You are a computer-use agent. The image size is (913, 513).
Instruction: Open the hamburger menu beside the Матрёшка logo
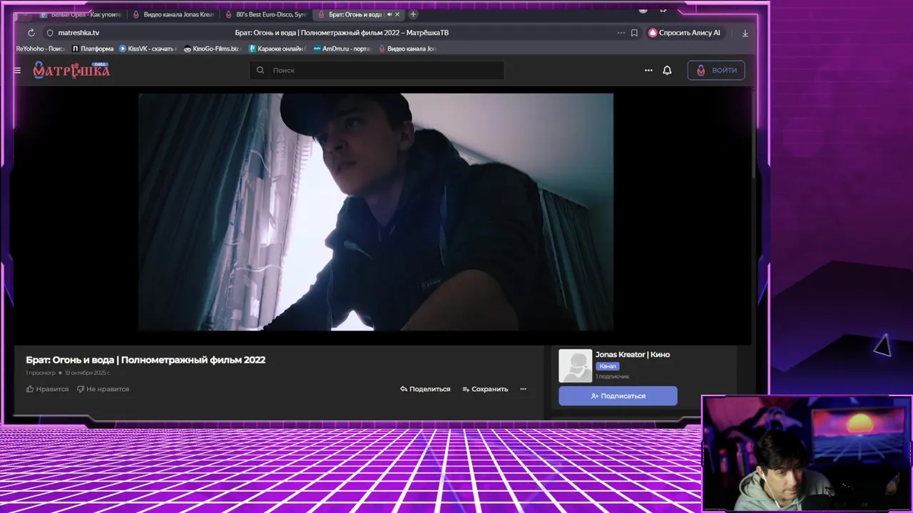pyautogui.click(x=17, y=71)
